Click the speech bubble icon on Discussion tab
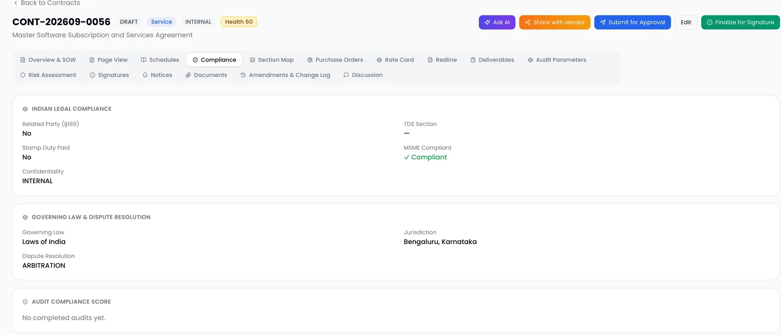 pos(346,75)
